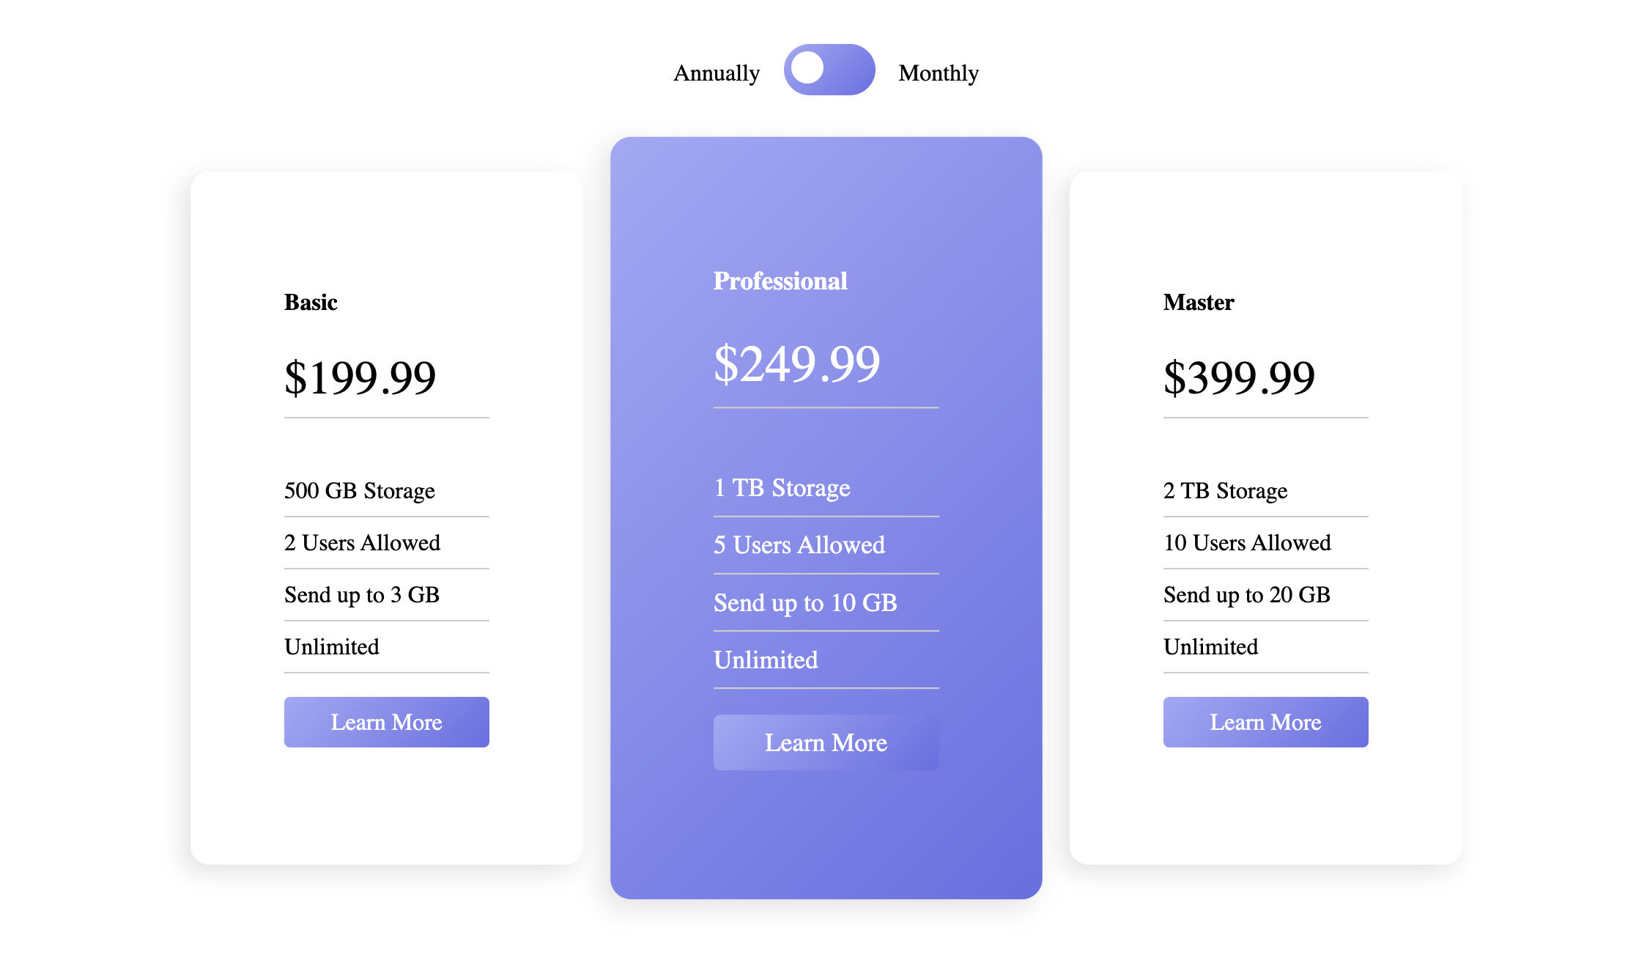Click the 2 TB Storage feature
This screenshot has width=1647, height=979.
(1225, 490)
